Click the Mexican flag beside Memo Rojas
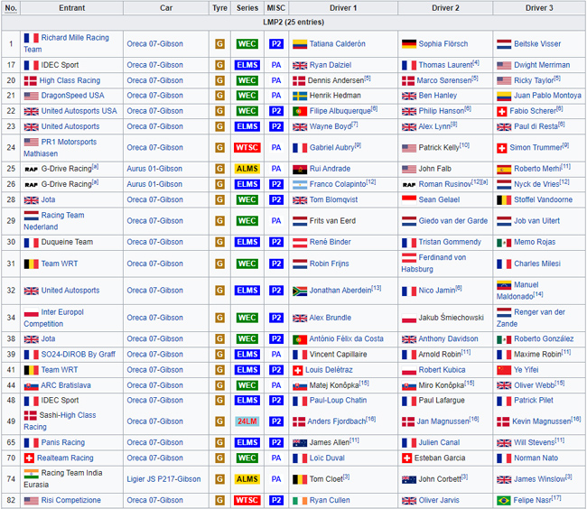The width and height of the screenshot is (587, 509). 504,243
